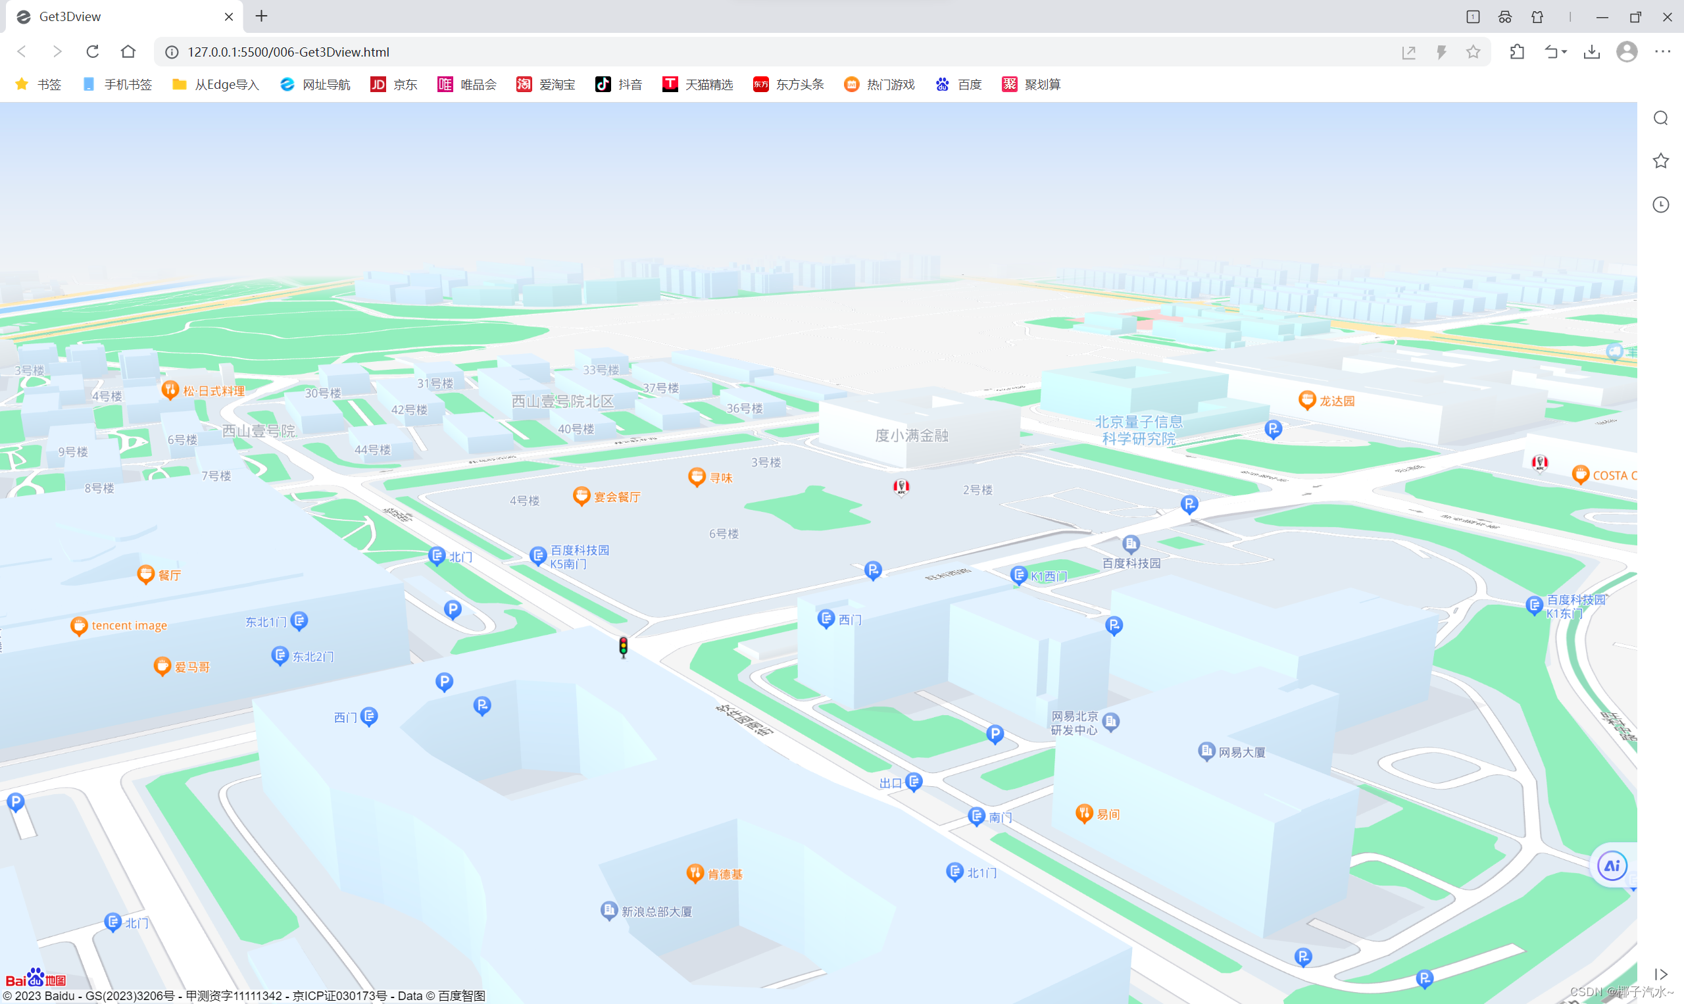This screenshot has width=1684, height=1004.
Task: Open the extensions puzzle icon
Action: tap(1517, 52)
